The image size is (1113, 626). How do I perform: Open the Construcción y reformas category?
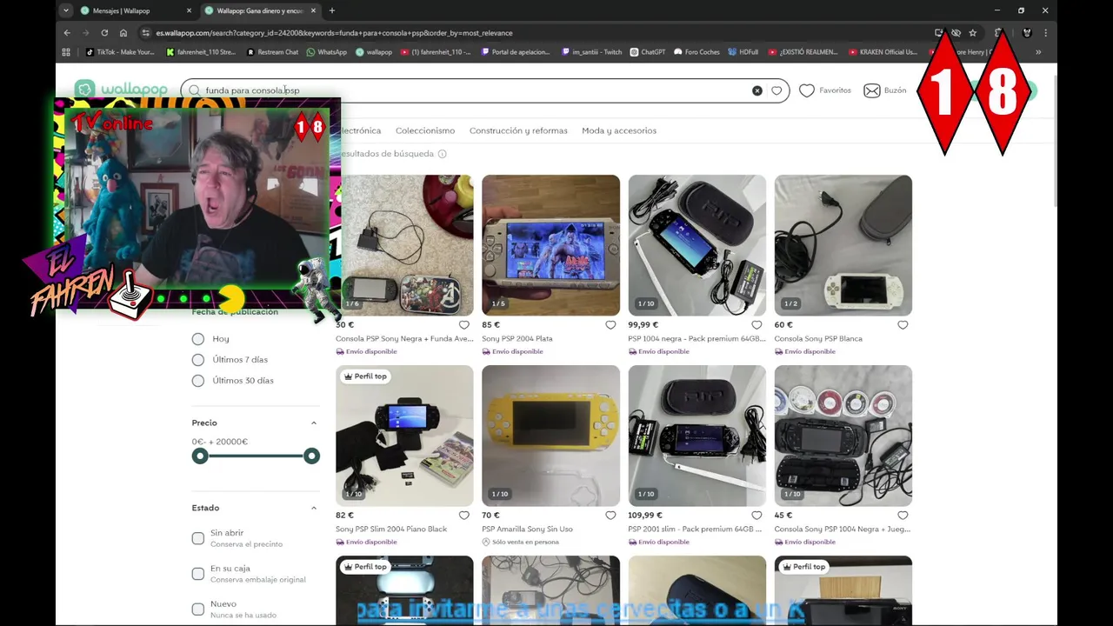point(518,130)
